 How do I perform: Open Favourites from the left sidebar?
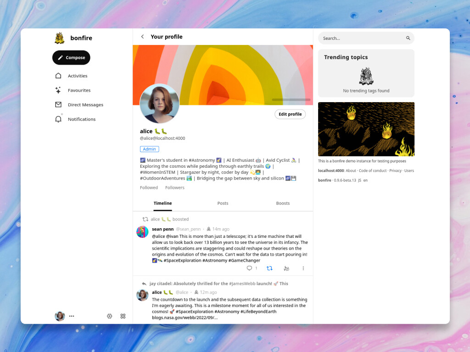pyautogui.click(x=79, y=90)
